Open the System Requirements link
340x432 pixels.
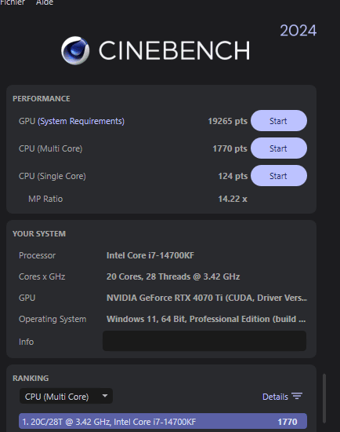pyautogui.click(x=81, y=121)
